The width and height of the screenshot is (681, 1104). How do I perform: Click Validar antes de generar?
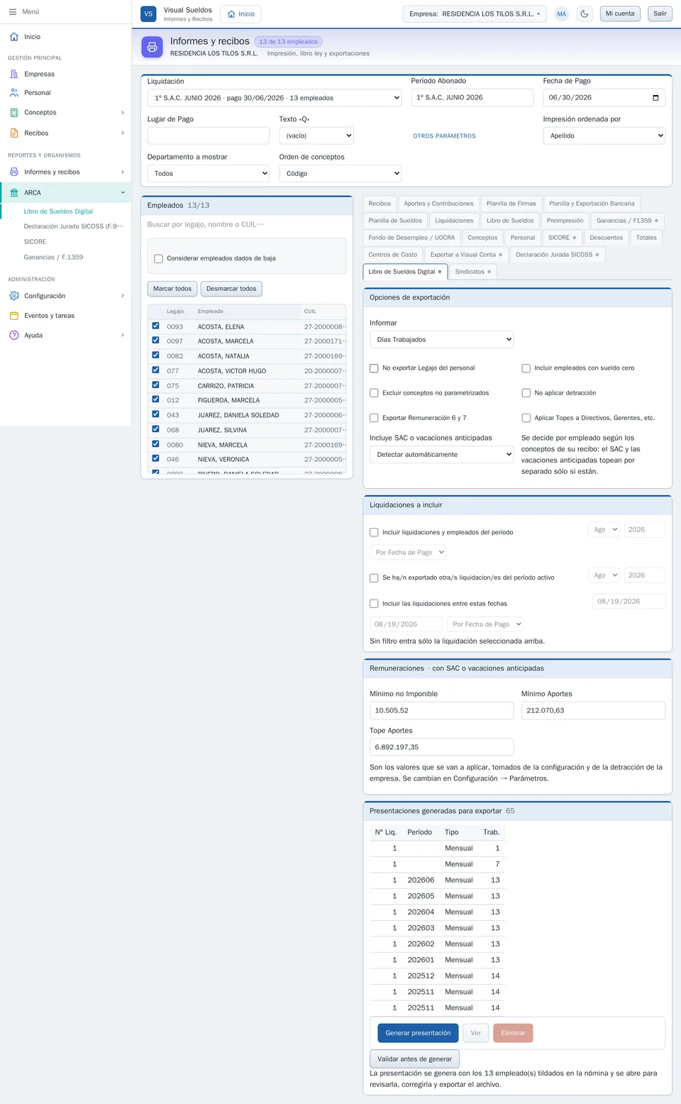pos(414,1059)
